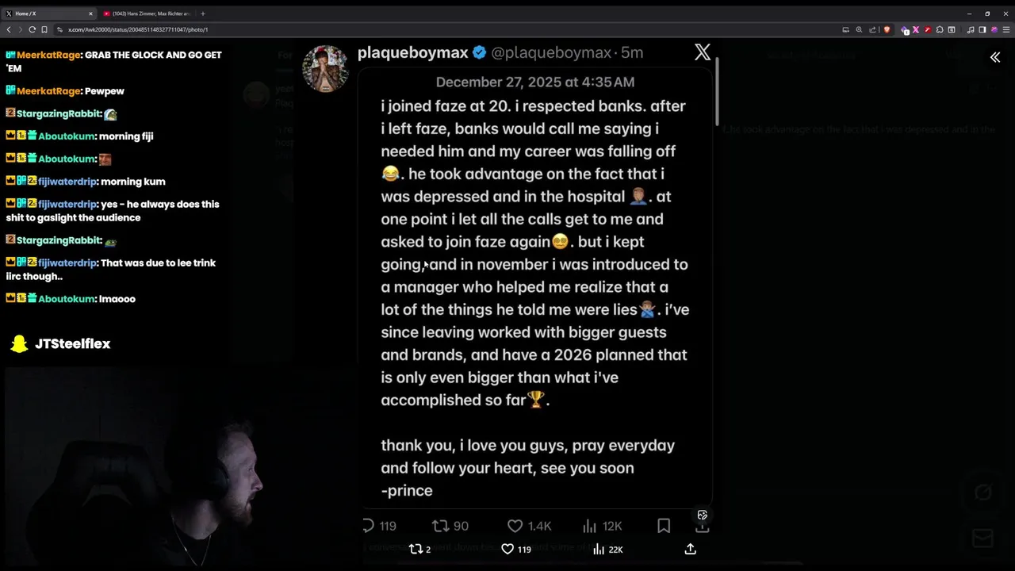This screenshot has height=571, width=1015.
Task: Open a new browser tab
Action: click(202, 13)
